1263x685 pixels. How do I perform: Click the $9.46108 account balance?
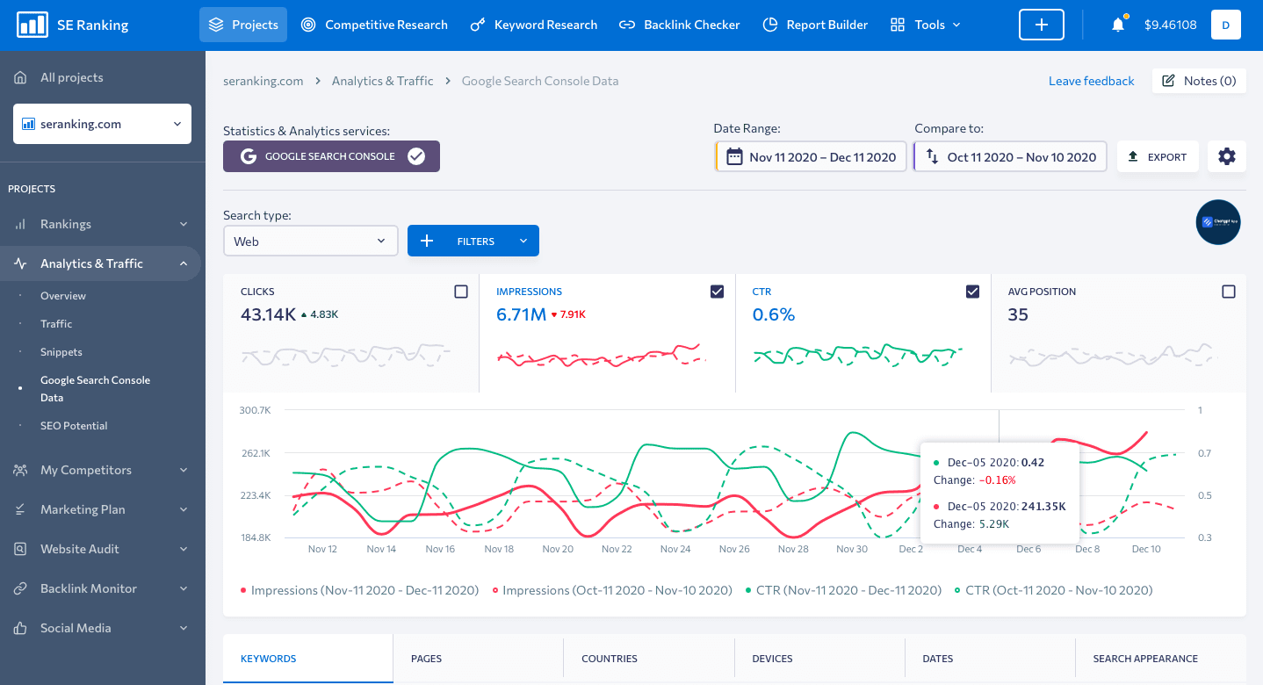click(1171, 25)
